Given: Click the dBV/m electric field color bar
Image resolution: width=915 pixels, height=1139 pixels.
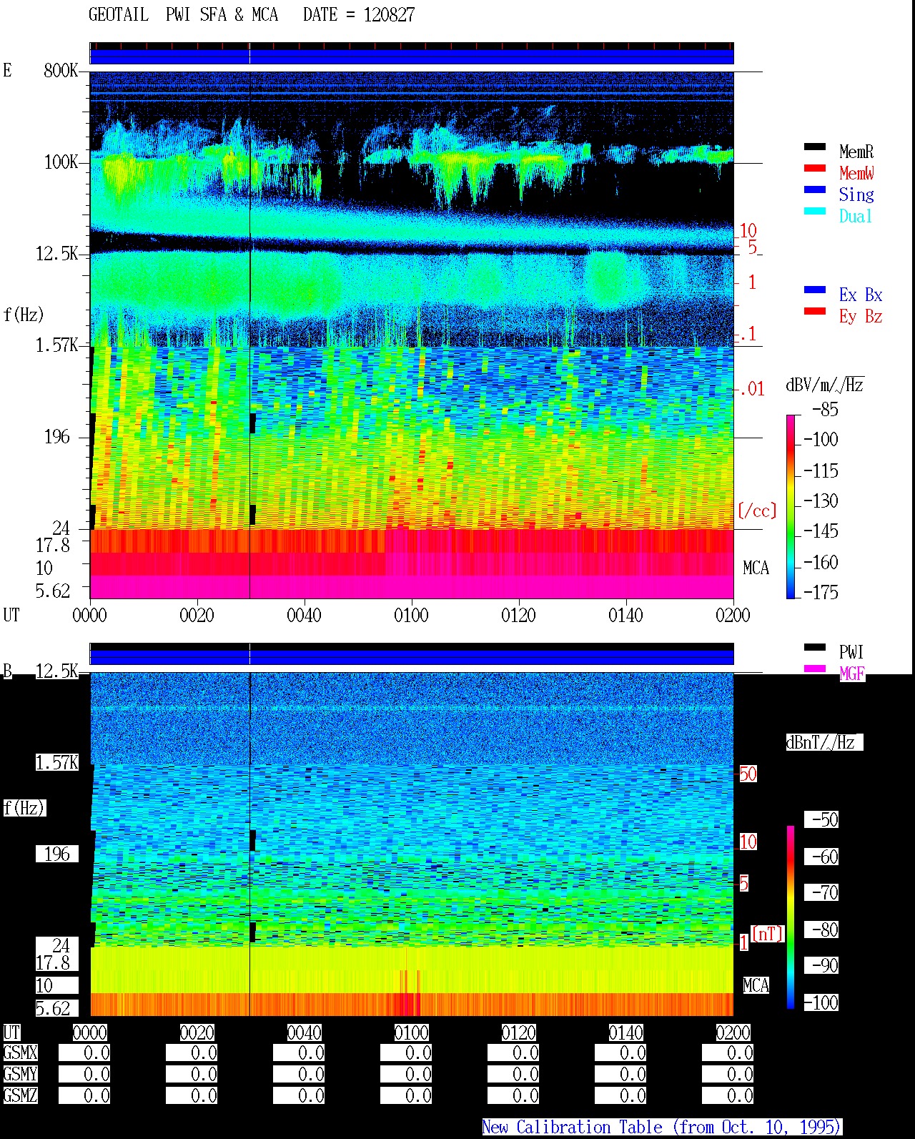Looking at the screenshot, I should 791,506.
